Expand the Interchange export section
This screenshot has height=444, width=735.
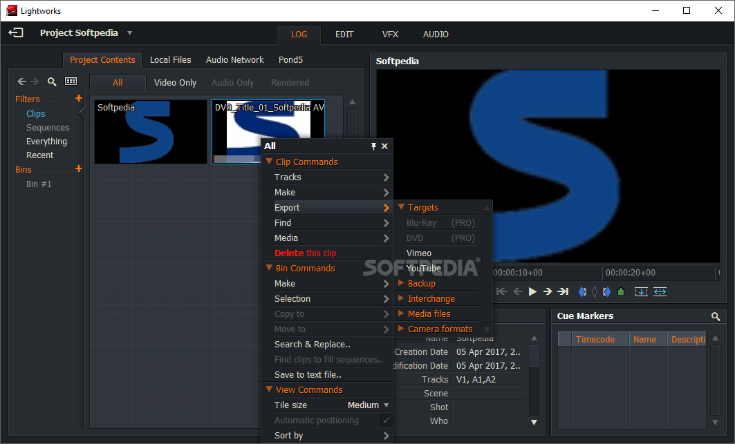tap(401, 298)
